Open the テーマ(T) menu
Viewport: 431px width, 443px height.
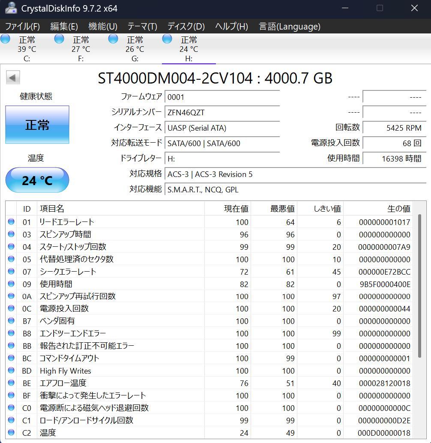click(x=141, y=26)
